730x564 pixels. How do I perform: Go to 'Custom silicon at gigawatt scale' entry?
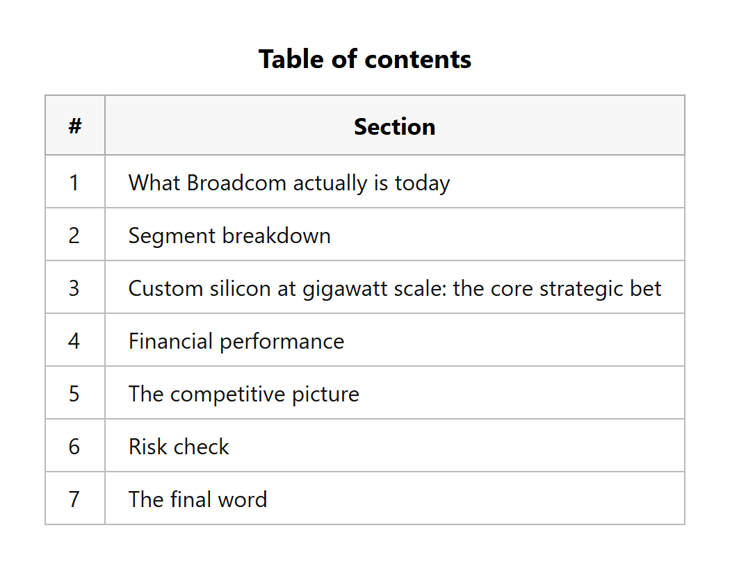coord(395,288)
